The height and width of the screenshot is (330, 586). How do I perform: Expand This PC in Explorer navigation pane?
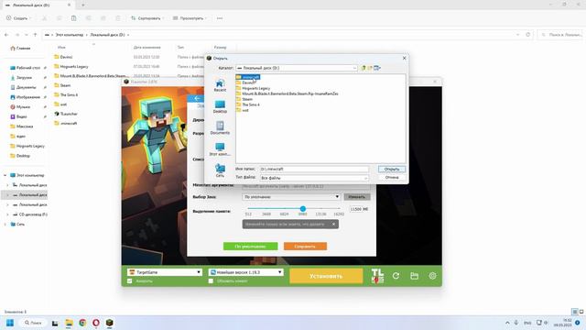point(5,175)
